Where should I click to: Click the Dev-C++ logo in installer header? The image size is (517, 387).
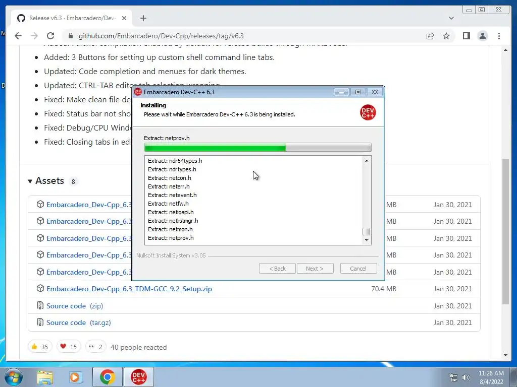coord(368,112)
